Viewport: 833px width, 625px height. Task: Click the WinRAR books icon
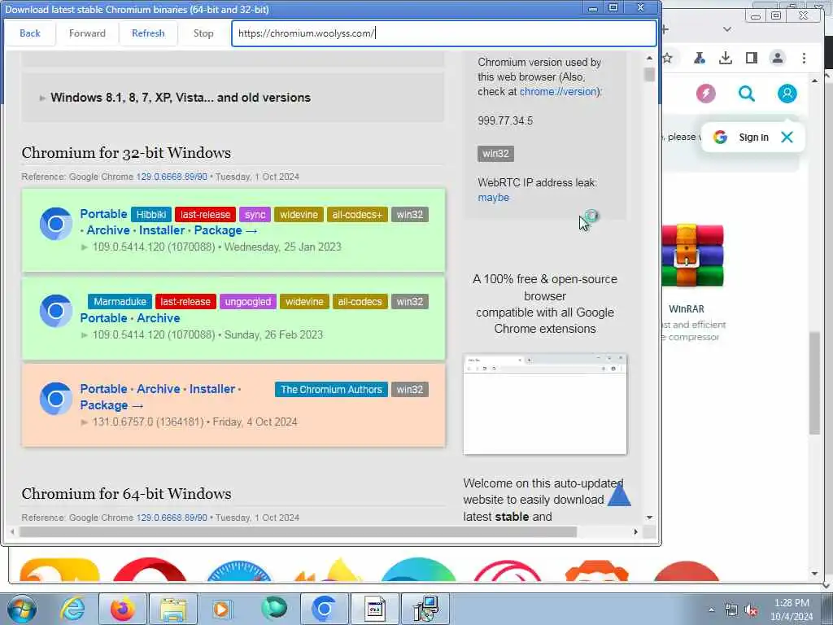click(x=691, y=256)
